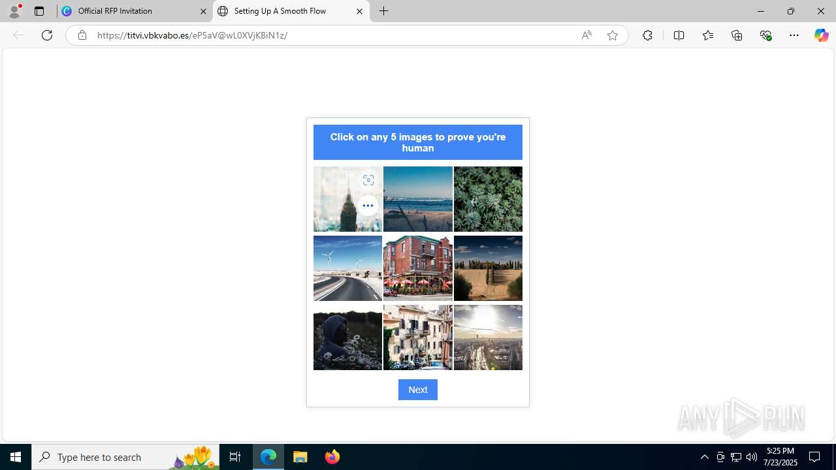Open File Explorer from the taskbar

tap(300, 457)
